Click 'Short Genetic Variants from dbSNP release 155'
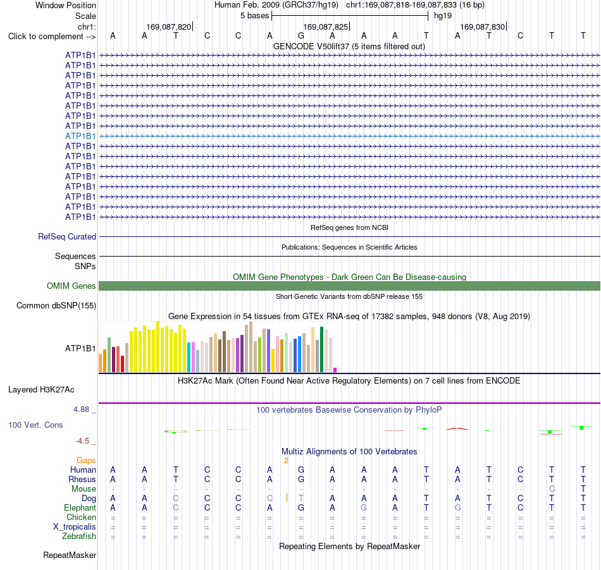The height and width of the screenshot is (570, 601). tap(349, 296)
